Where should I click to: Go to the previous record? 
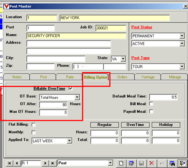(17, 163)
